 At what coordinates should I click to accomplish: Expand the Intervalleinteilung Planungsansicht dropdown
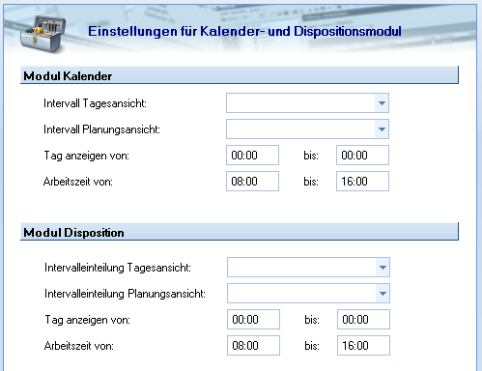click(x=383, y=294)
